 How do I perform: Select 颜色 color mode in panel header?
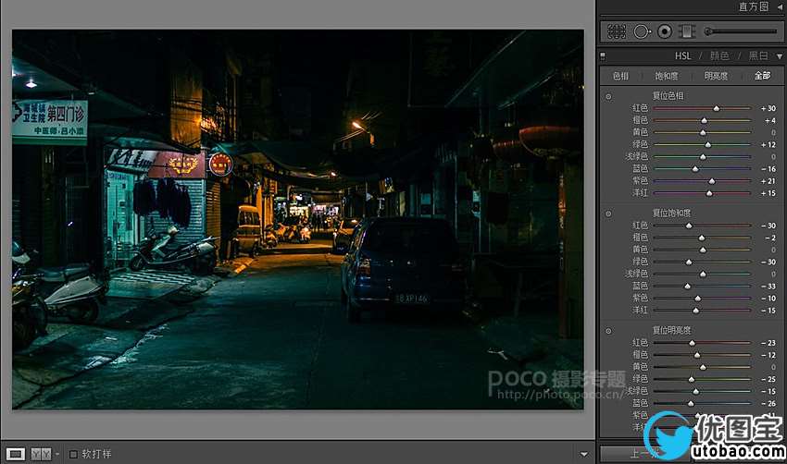point(719,56)
